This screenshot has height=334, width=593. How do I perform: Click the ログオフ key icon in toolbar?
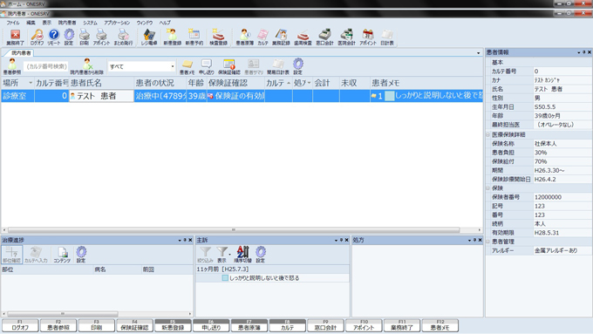[37, 37]
